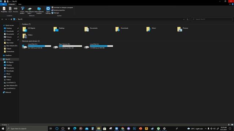Screen dimensions: 234x131
Task: Click the Local Disk (C:) capacity bar
Action: pos(39,46)
